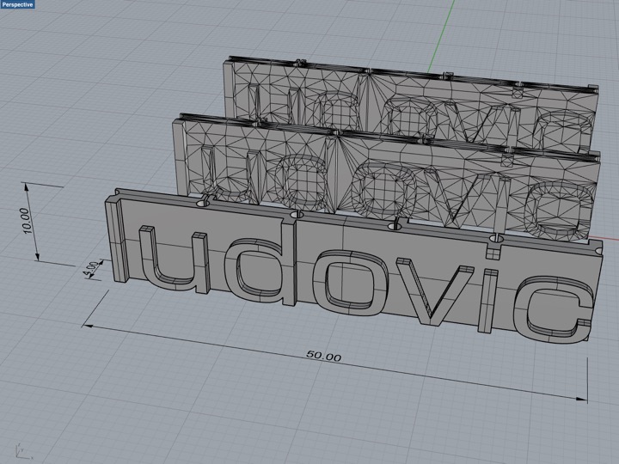Image resolution: width=619 pixels, height=464 pixels.
Task: Click the world axes icon in the corner
Action: click(x=22, y=451)
